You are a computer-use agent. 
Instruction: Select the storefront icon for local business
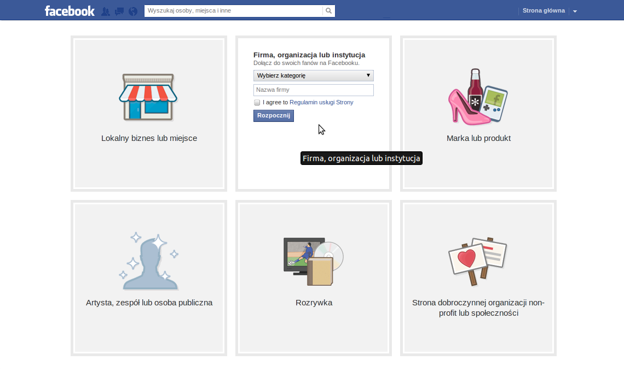click(x=148, y=97)
